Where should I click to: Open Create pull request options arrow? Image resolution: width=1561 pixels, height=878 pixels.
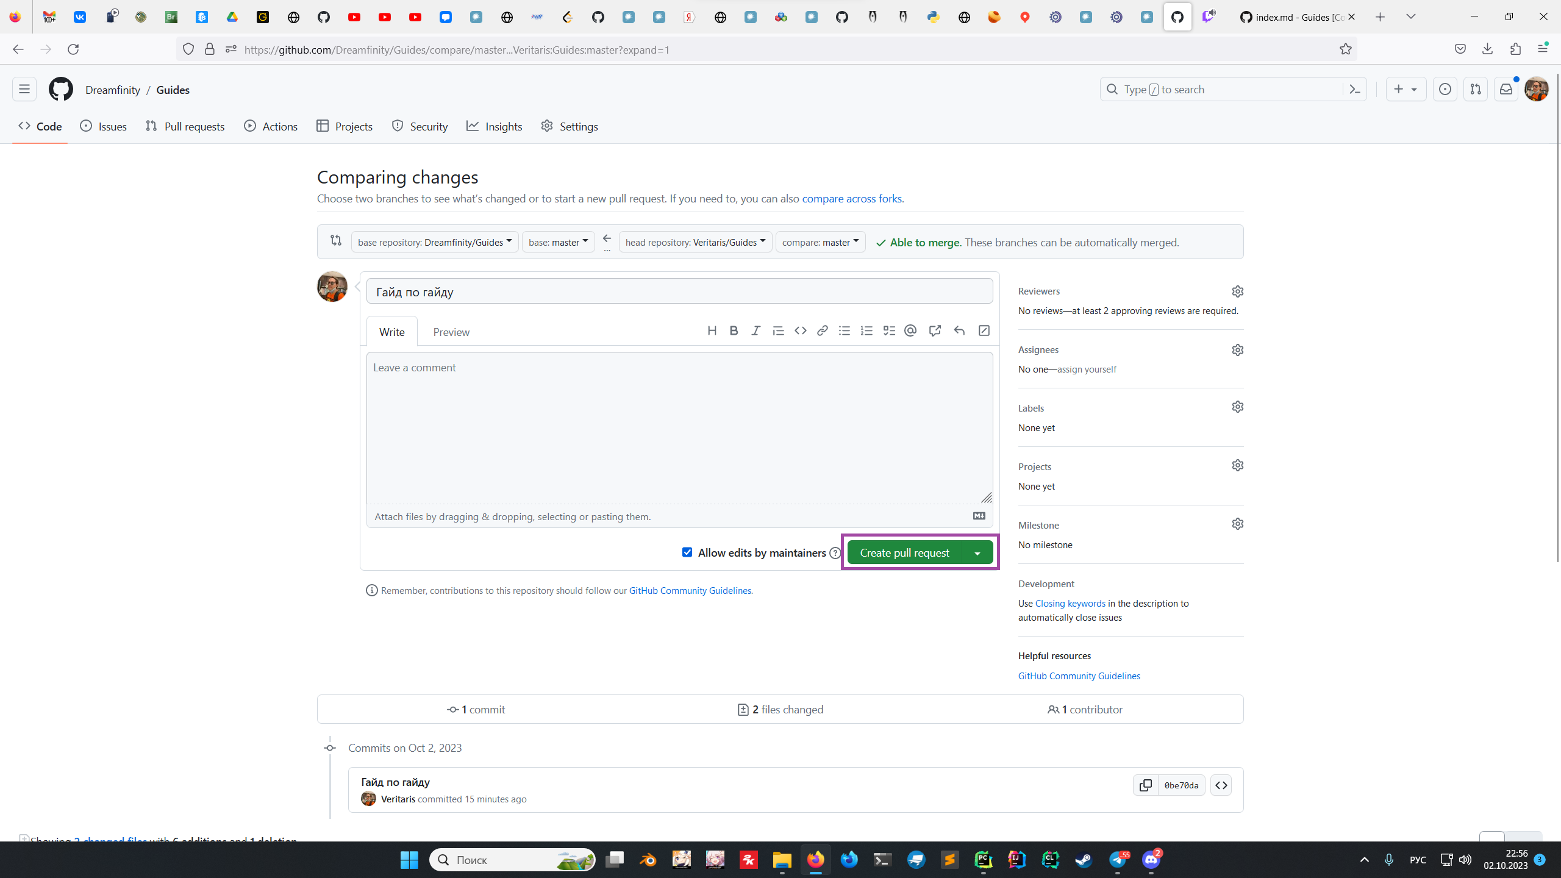pyautogui.click(x=977, y=553)
